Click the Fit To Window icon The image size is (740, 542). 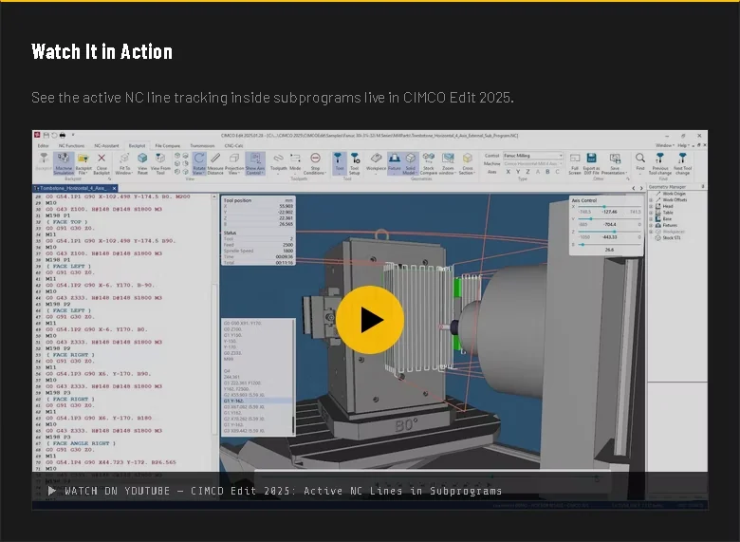124,163
